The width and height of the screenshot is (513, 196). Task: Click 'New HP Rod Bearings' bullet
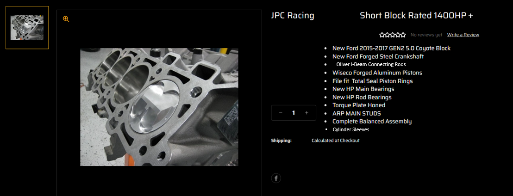click(362, 97)
